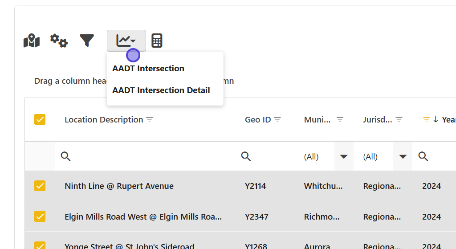Click the Y2114 Geo ID cell
The image size is (456, 249).
tap(256, 186)
